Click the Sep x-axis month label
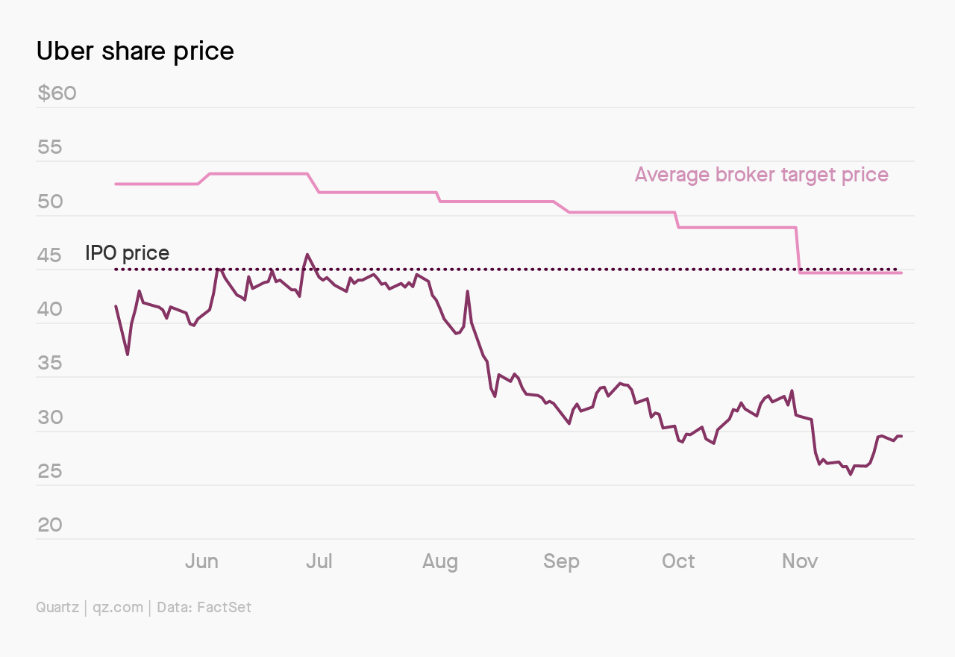Viewport: 955px width, 657px height. (x=561, y=561)
